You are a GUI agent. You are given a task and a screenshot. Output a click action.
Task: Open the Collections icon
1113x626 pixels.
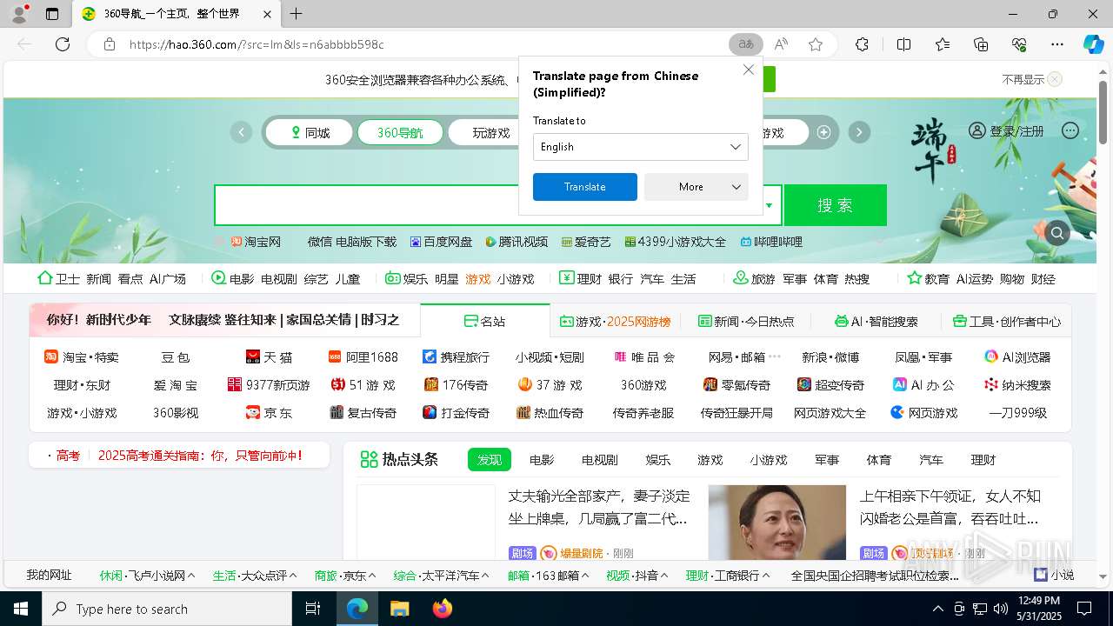981,44
